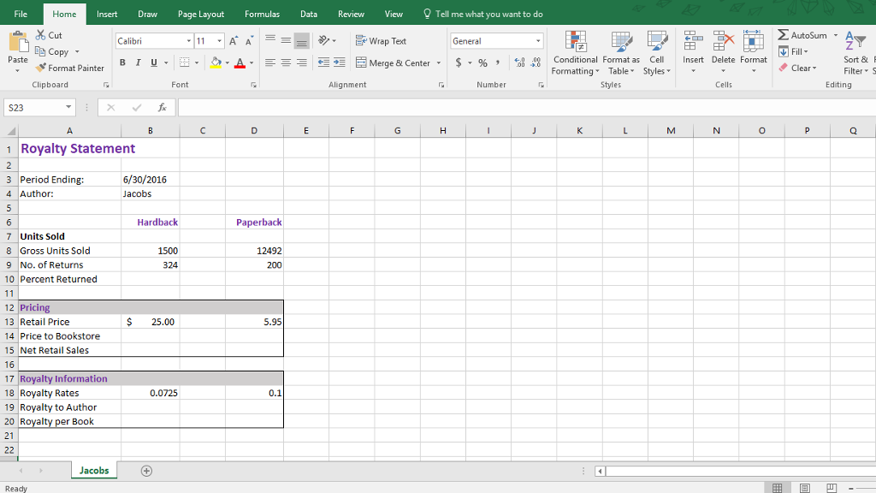Select cell B13 containing 25.00

tap(151, 322)
